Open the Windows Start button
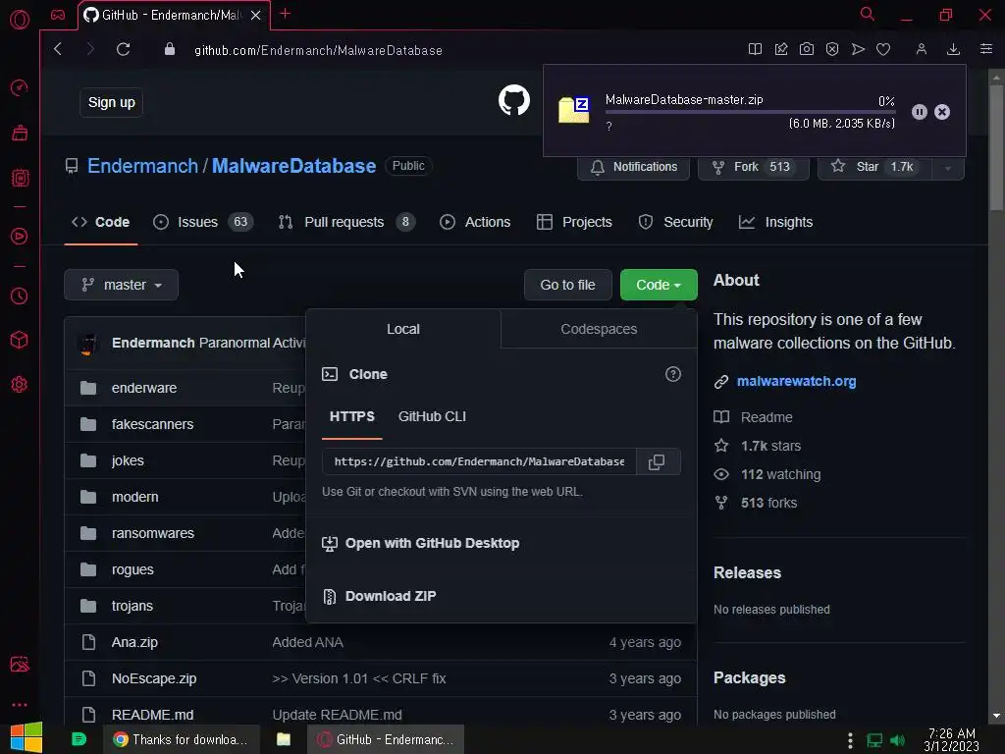The width and height of the screenshot is (1005, 754). (x=26, y=738)
